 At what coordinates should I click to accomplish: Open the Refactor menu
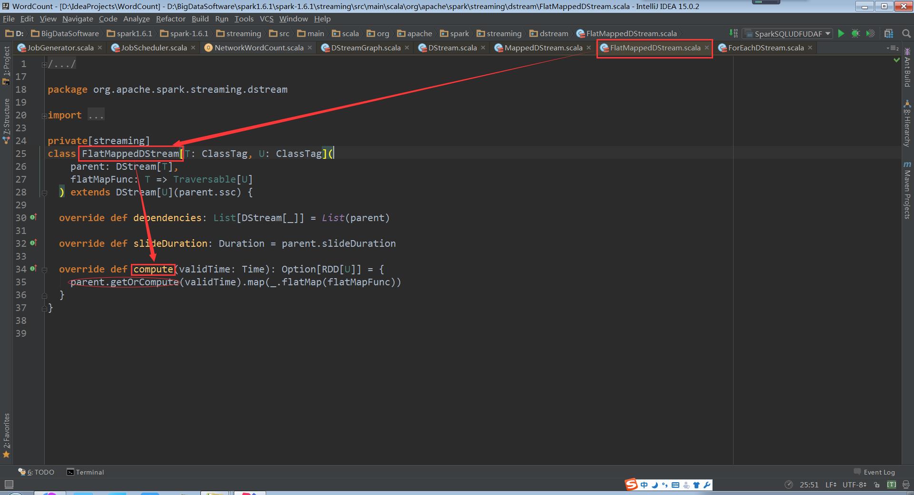pos(170,19)
